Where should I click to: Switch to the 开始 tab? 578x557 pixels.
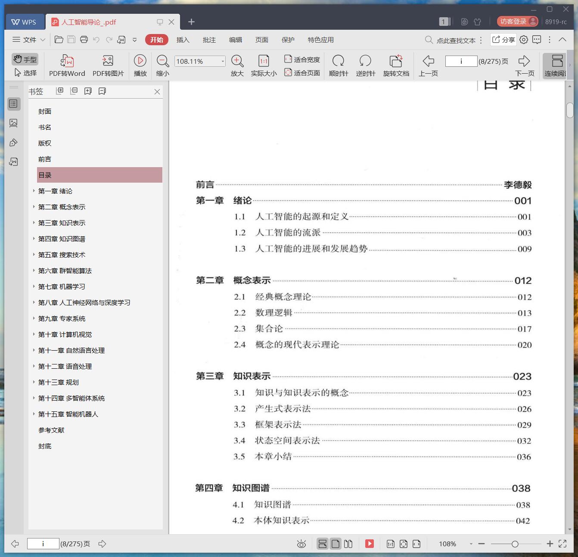coord(156,40)
